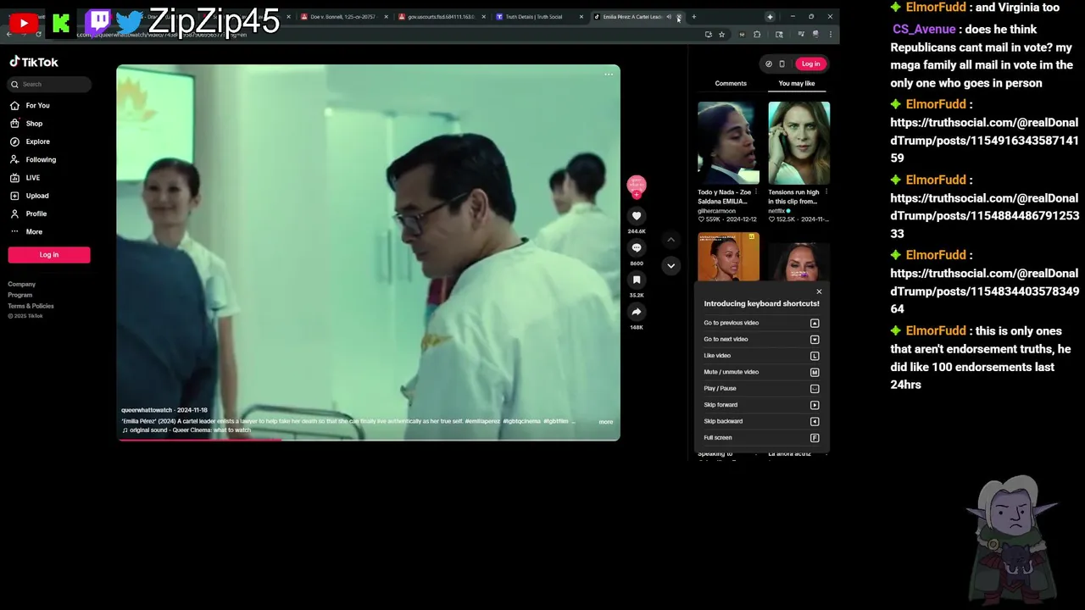1085x610 pixels.
Task: Open a new browser tab
Action: click(x=693, y=17)
